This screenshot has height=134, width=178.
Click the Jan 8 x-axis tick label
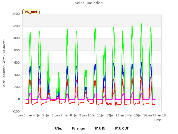(x=68, y=115)
